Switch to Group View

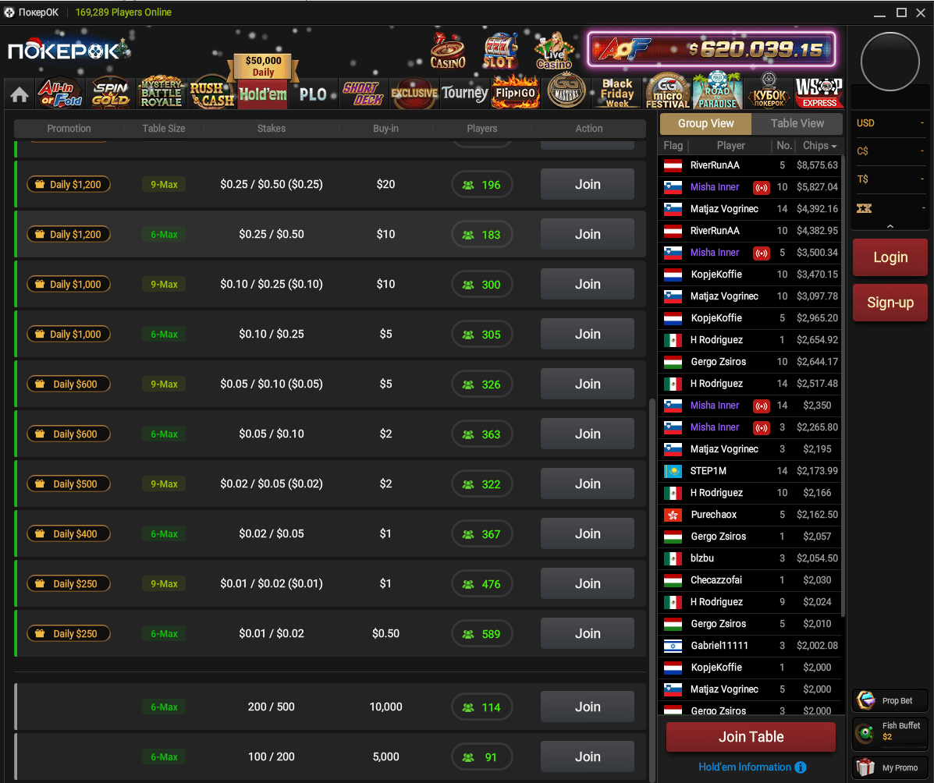tap(705, 123)
